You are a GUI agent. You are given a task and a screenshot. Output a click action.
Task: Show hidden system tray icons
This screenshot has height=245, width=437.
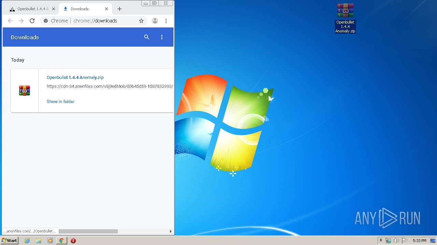(381, 241)
